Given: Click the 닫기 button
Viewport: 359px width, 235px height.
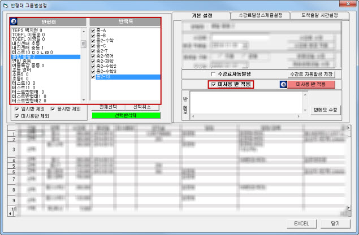Looking at the screenshot, I should pos(335,224).
